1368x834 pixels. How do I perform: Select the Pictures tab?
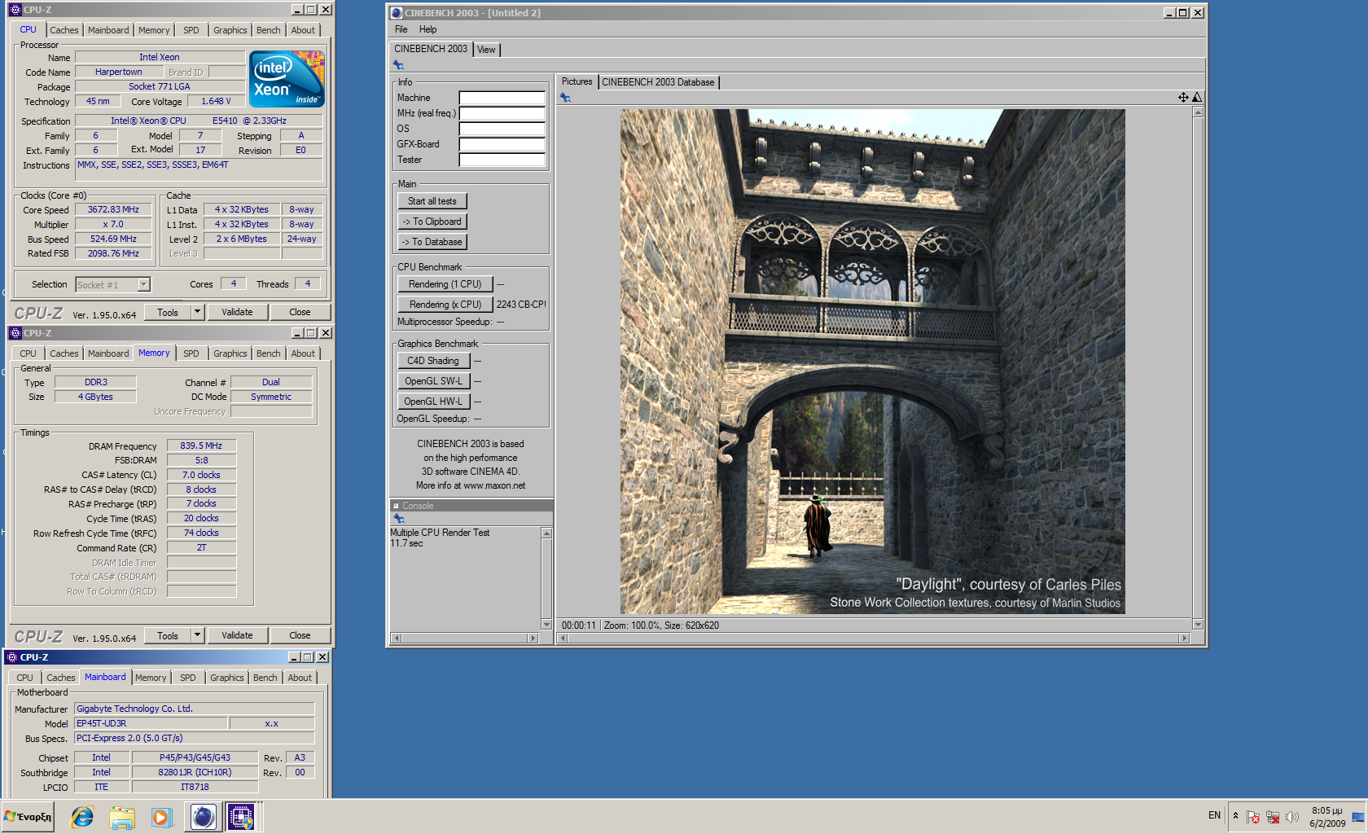(x=577, y=81)
